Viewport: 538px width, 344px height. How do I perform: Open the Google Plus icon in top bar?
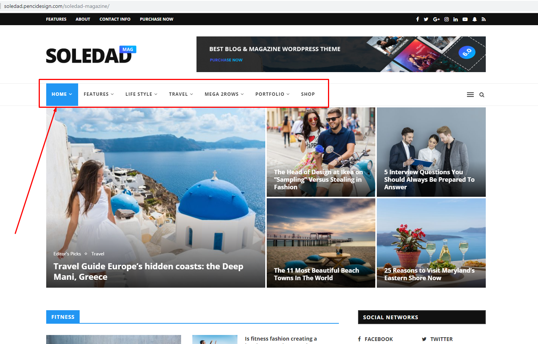[436, 19]
